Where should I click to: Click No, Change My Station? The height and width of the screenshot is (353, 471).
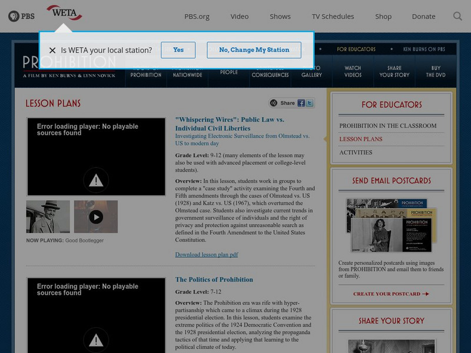[x=254, y=50]
